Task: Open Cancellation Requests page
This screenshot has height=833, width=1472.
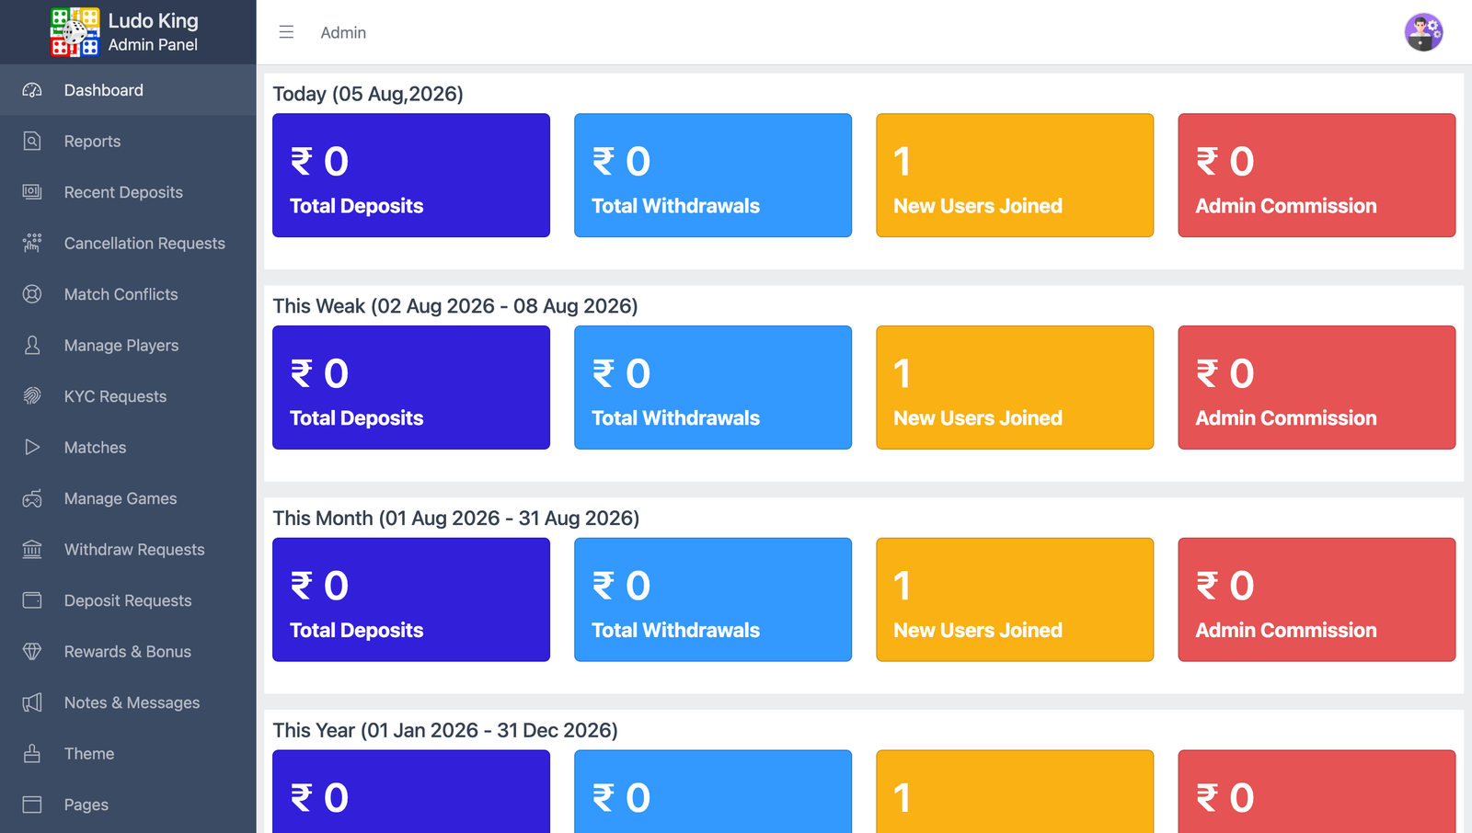Action: click(128, 243)
